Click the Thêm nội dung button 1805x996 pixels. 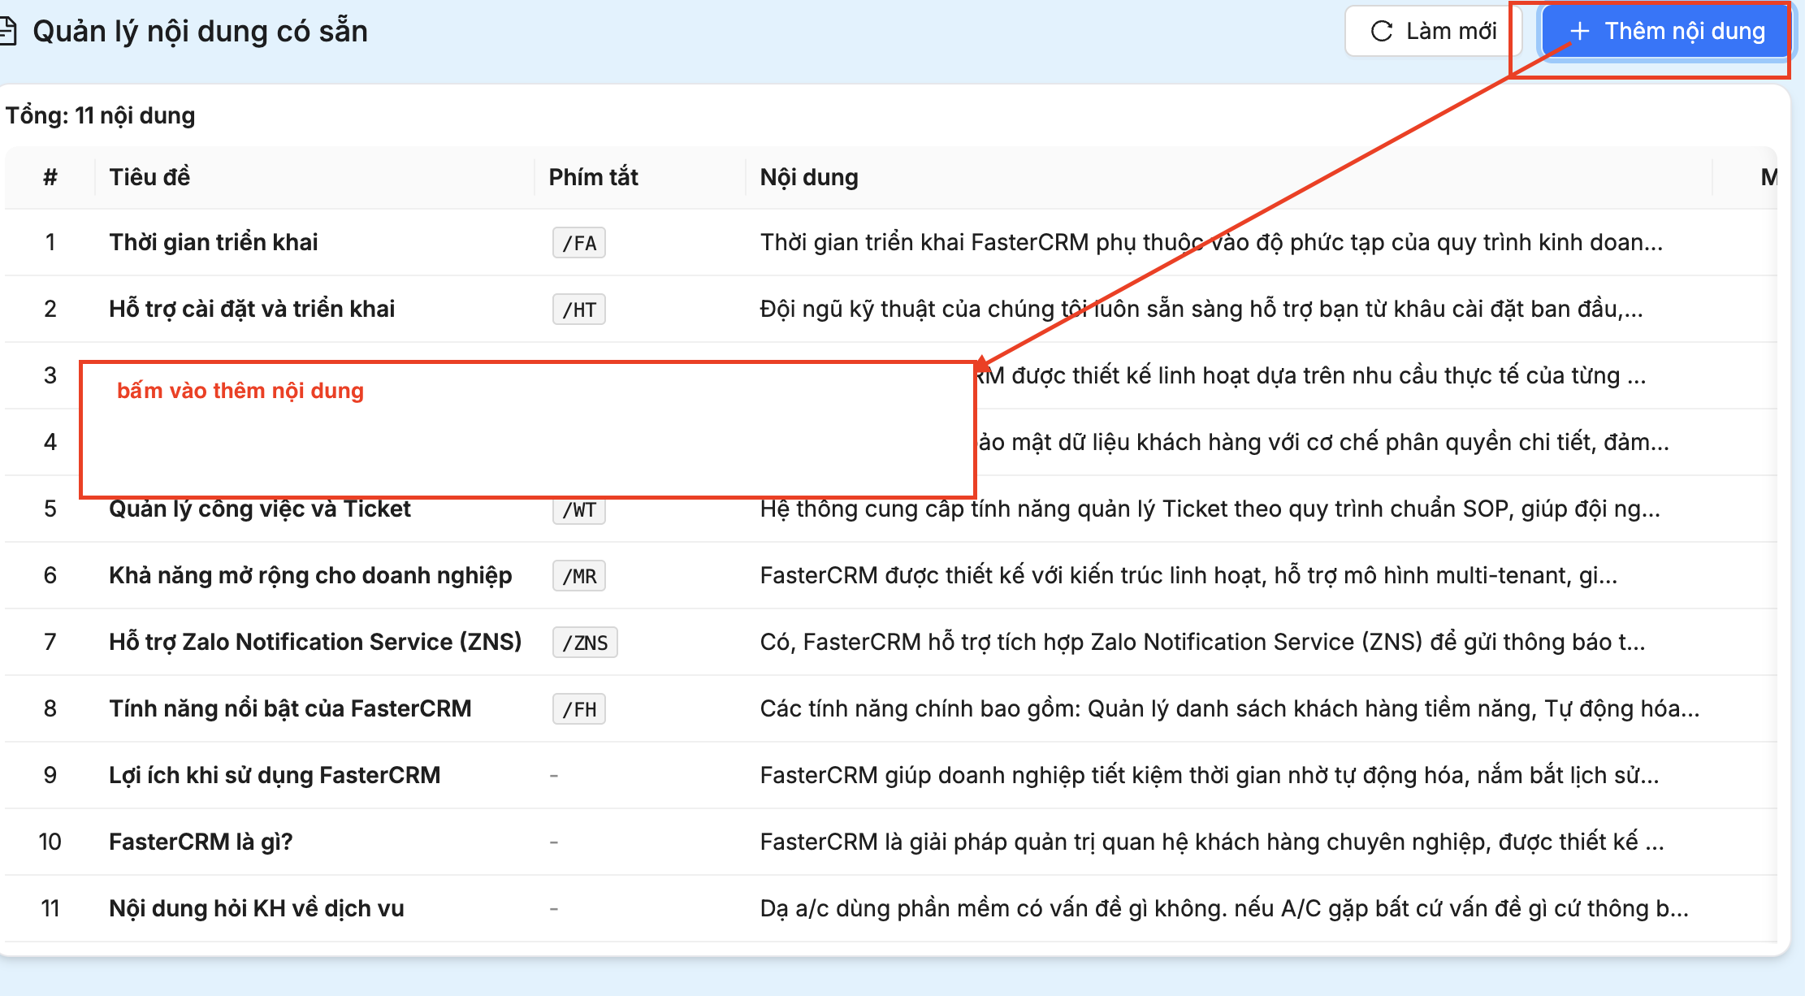tap(1666, 31)
